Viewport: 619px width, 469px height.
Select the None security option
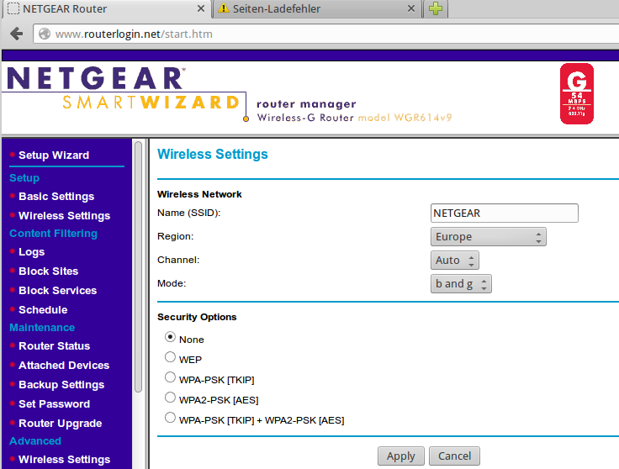(x=170, y=337)
